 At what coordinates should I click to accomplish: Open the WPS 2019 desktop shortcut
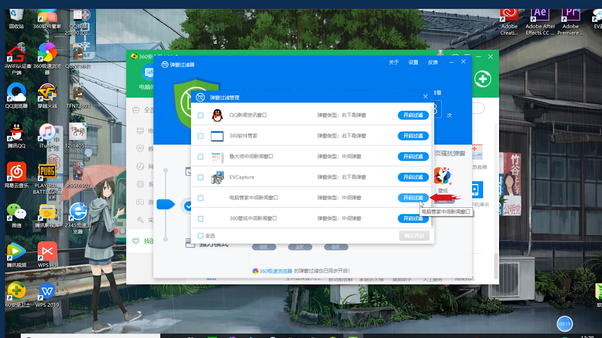[47, 295]
